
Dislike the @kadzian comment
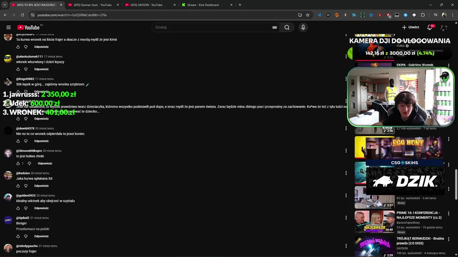point(26,186)
